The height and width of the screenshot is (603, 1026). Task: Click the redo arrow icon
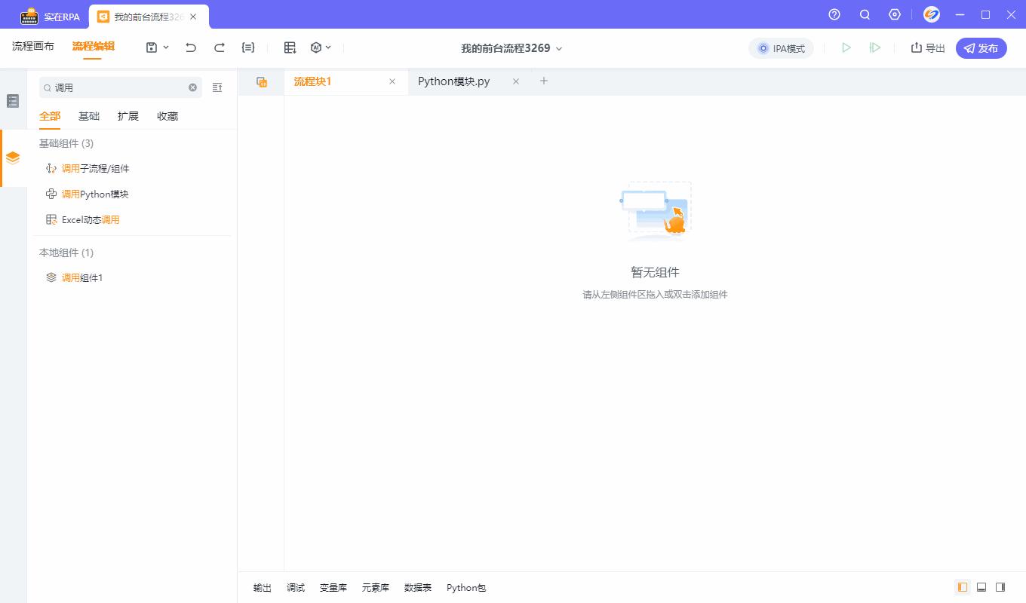[219, 47]
